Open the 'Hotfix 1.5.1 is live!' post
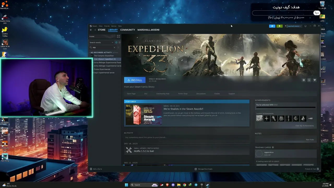The image size is (334, 188). [144, 151]
